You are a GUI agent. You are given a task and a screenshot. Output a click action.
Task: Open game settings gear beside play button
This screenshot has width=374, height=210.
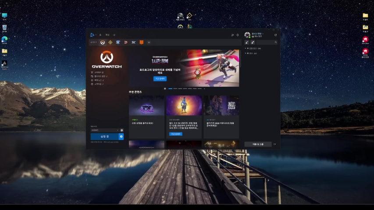click(x=121, y=136)
